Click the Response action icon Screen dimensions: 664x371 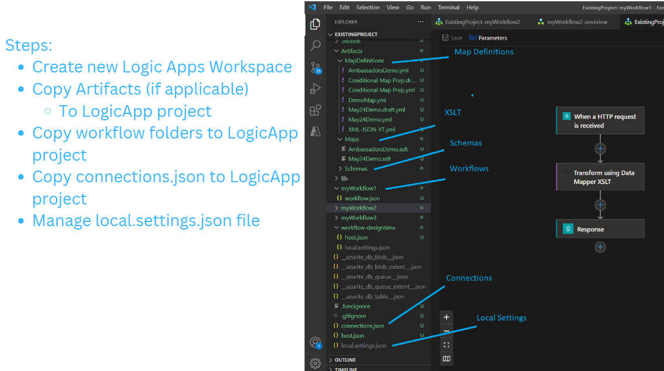point(568,228)
